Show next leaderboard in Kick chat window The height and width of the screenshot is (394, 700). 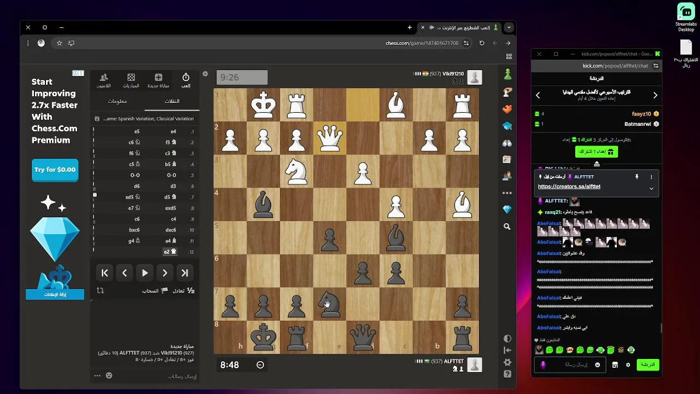[x=655, y=95]
